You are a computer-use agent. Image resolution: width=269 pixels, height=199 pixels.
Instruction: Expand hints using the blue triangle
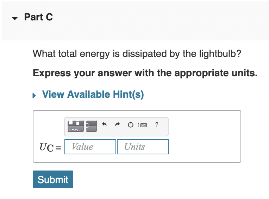(34, 95)
